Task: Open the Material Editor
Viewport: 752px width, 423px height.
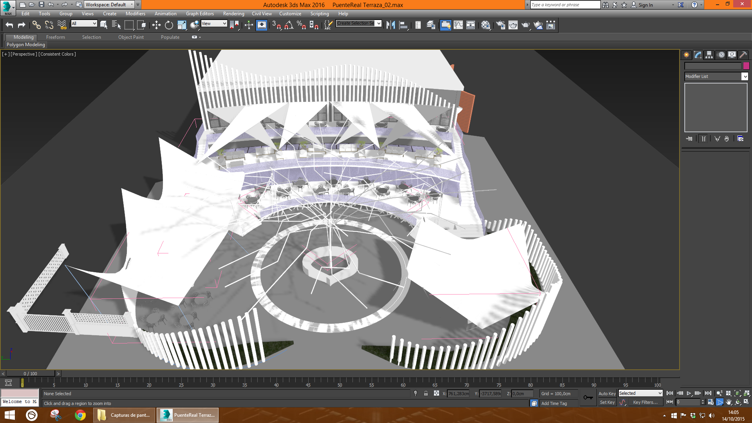Action: coord(486,25)
